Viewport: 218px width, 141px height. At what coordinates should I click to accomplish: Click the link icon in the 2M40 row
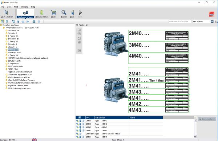(x=77, y=121)
